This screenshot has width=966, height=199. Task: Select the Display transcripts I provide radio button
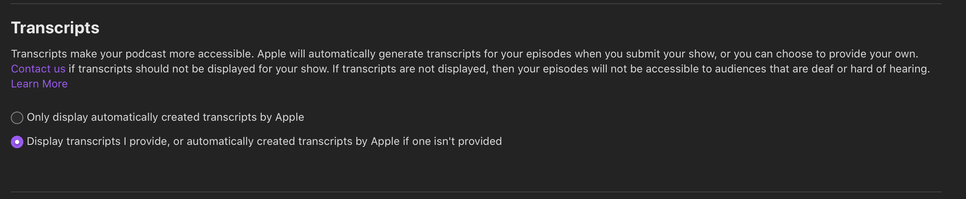click(x=17, y=142)
